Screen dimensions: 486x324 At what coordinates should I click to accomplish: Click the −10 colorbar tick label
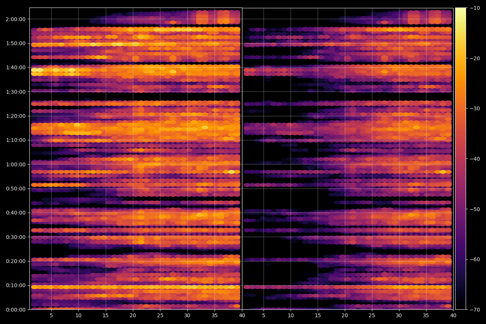[474, 8]
